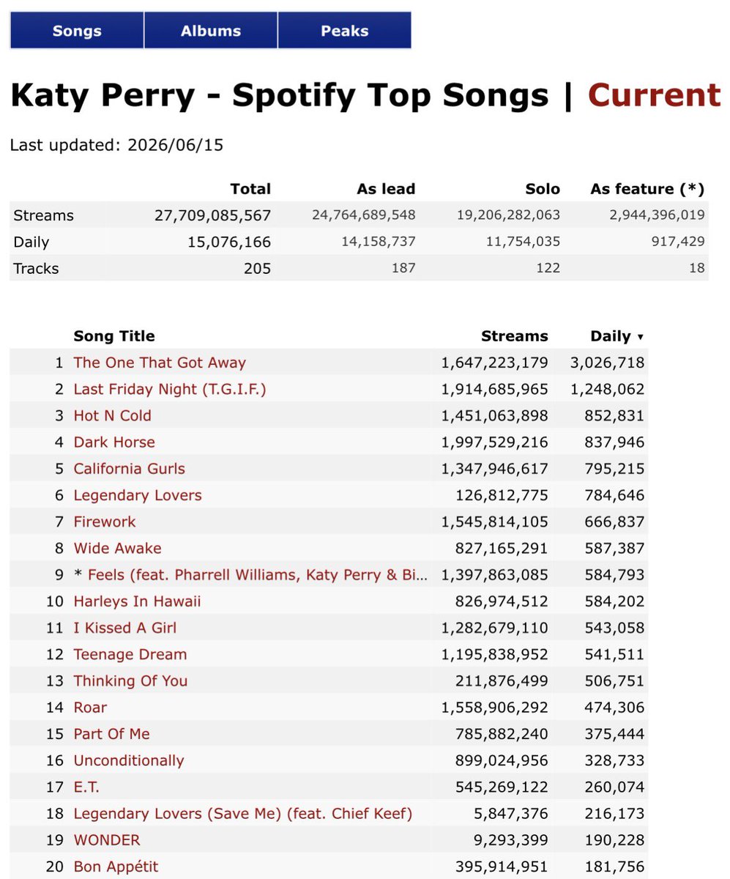Click the Hot N Cold song link
The image size is (730, 879).
(112, 415)
